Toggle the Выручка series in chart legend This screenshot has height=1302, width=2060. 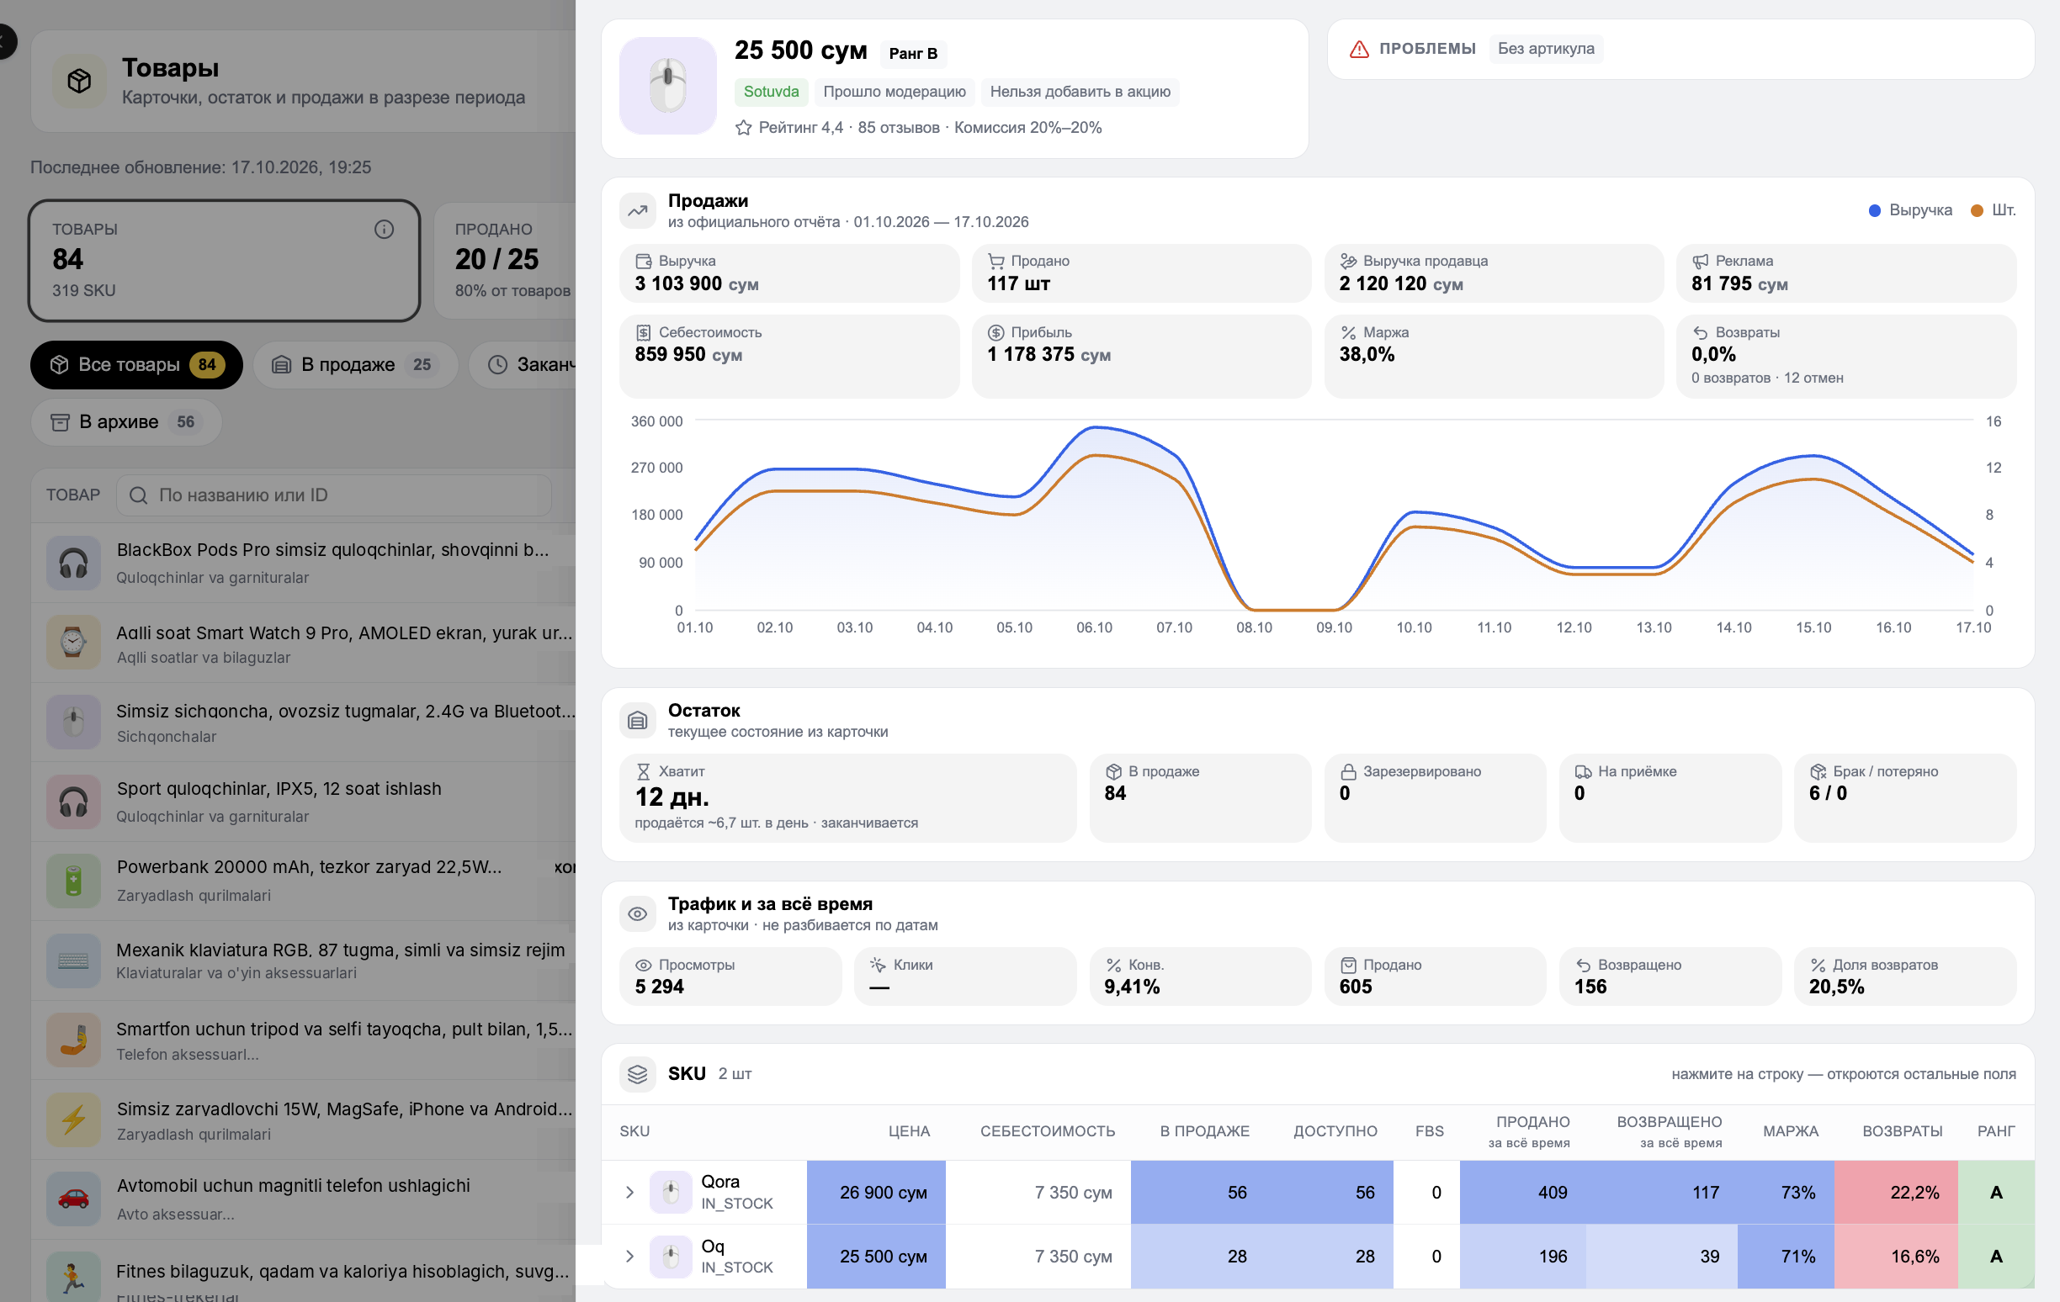coord(1909,210)
